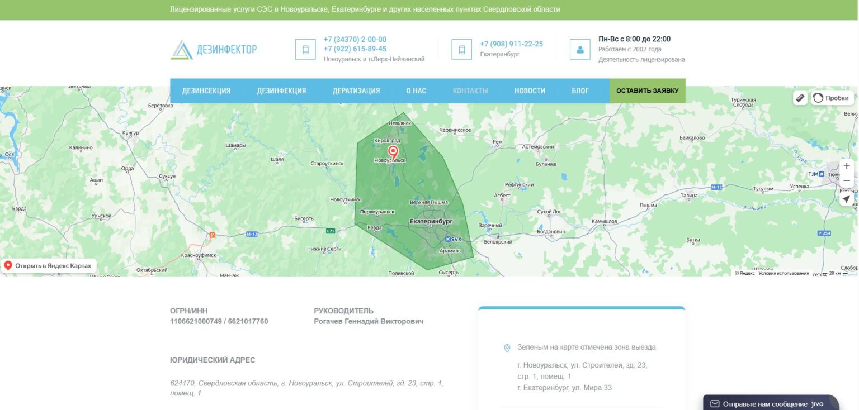Click the Кунгур label on map
Image resolution: width=859 pixels, height=410 pixels.
click(x=130, y=134)
